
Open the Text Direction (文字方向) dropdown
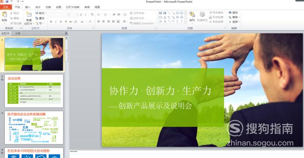[138, 13]
